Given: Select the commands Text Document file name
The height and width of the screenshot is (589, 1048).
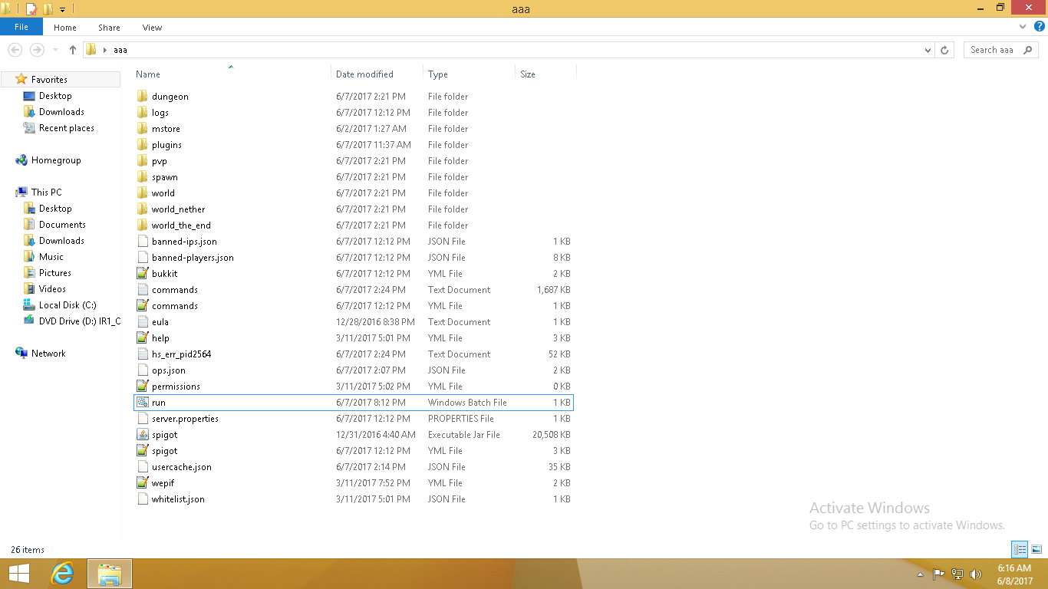Looking at the screenshot, I should pos(175,290).
